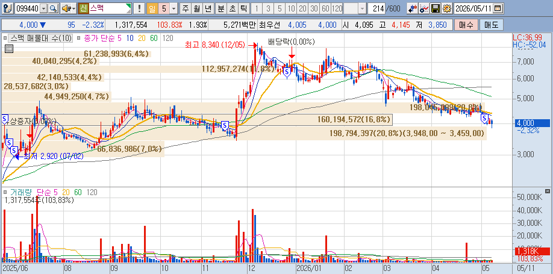Click the 매도 sell button

(x=492, y=25)
